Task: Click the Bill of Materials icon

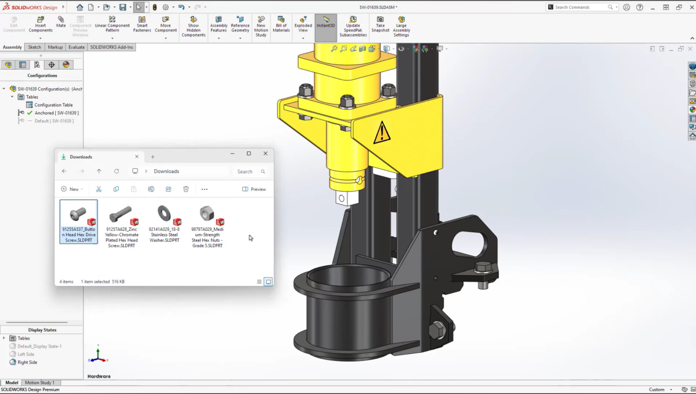Action: (x=281, y=24)
